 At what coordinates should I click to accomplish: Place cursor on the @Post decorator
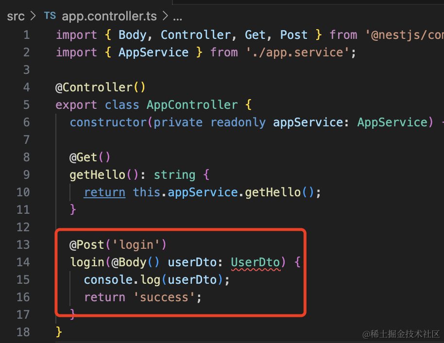pos(87,245)
